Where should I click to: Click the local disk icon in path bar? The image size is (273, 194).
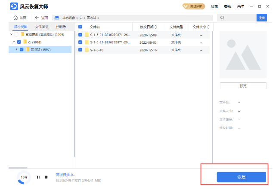tap(56, 18)
